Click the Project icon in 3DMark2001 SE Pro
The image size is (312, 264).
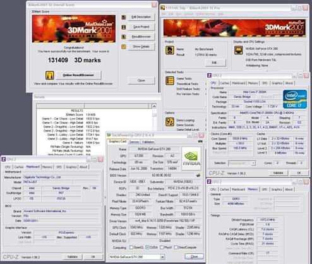click(170, 51)
